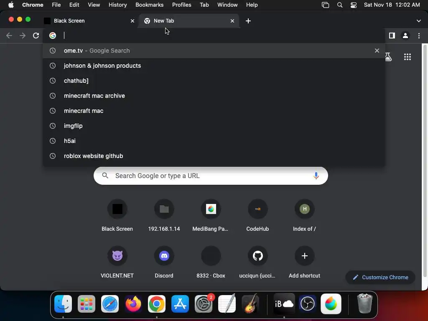Choose the roblox website github suggestion
This screenshot has width=428, height=321.
tap(214, 155)
